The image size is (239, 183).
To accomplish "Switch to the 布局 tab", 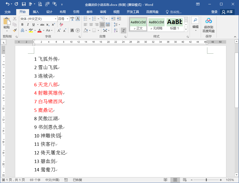I will click(63, 12).
